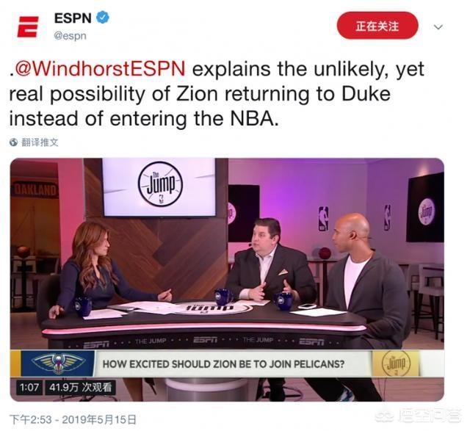Click The Jump logo on studio screen
This screenshot has height=431, width=470.
pyautogui.click(x=160, y=184)
